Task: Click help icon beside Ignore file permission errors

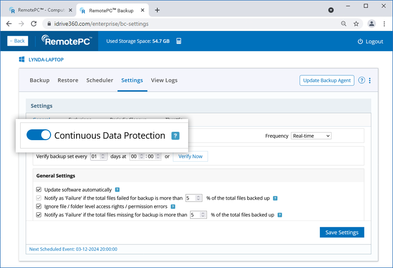Action: click(172, 207)
